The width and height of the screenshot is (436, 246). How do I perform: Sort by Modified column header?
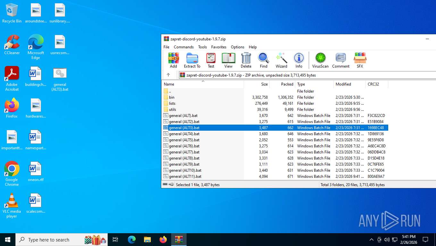tap(350, 84)
